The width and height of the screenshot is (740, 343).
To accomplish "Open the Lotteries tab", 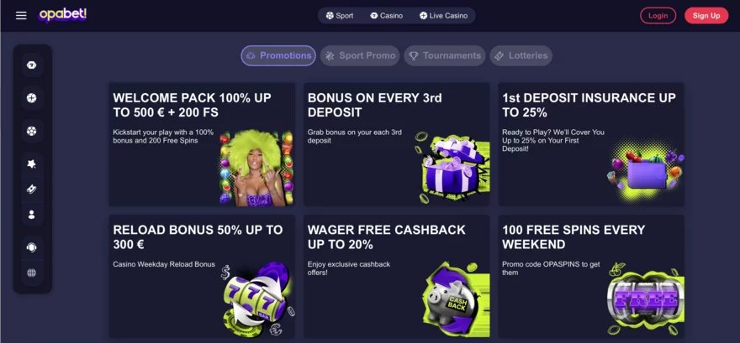I will tap(521, 55).
